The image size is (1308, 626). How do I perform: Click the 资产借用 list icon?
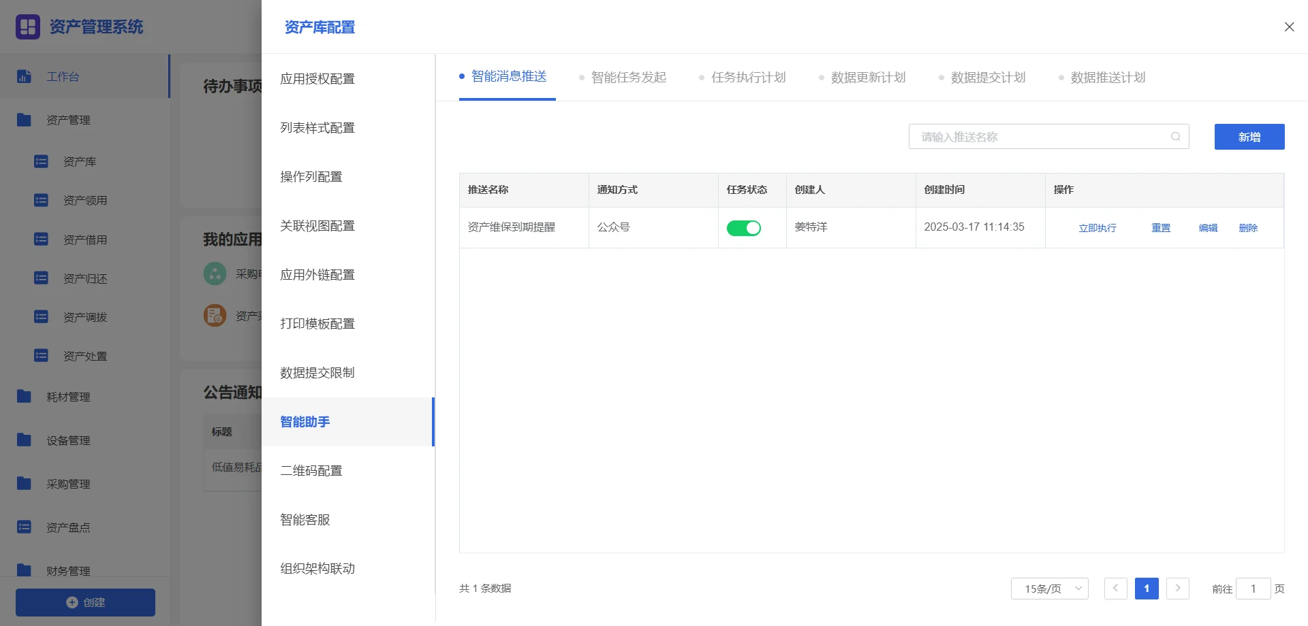(x=41, y=240)
